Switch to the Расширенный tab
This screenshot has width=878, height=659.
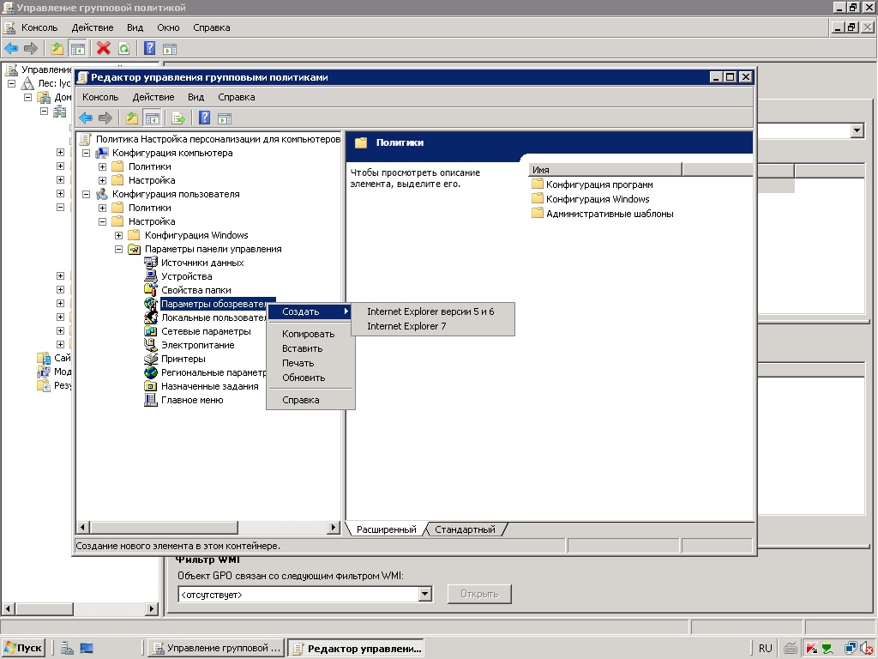click(387, 529)
